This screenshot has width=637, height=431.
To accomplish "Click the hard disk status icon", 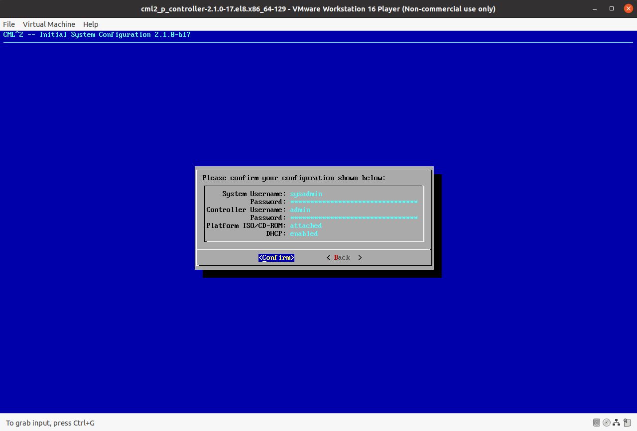I will (597, 423).
